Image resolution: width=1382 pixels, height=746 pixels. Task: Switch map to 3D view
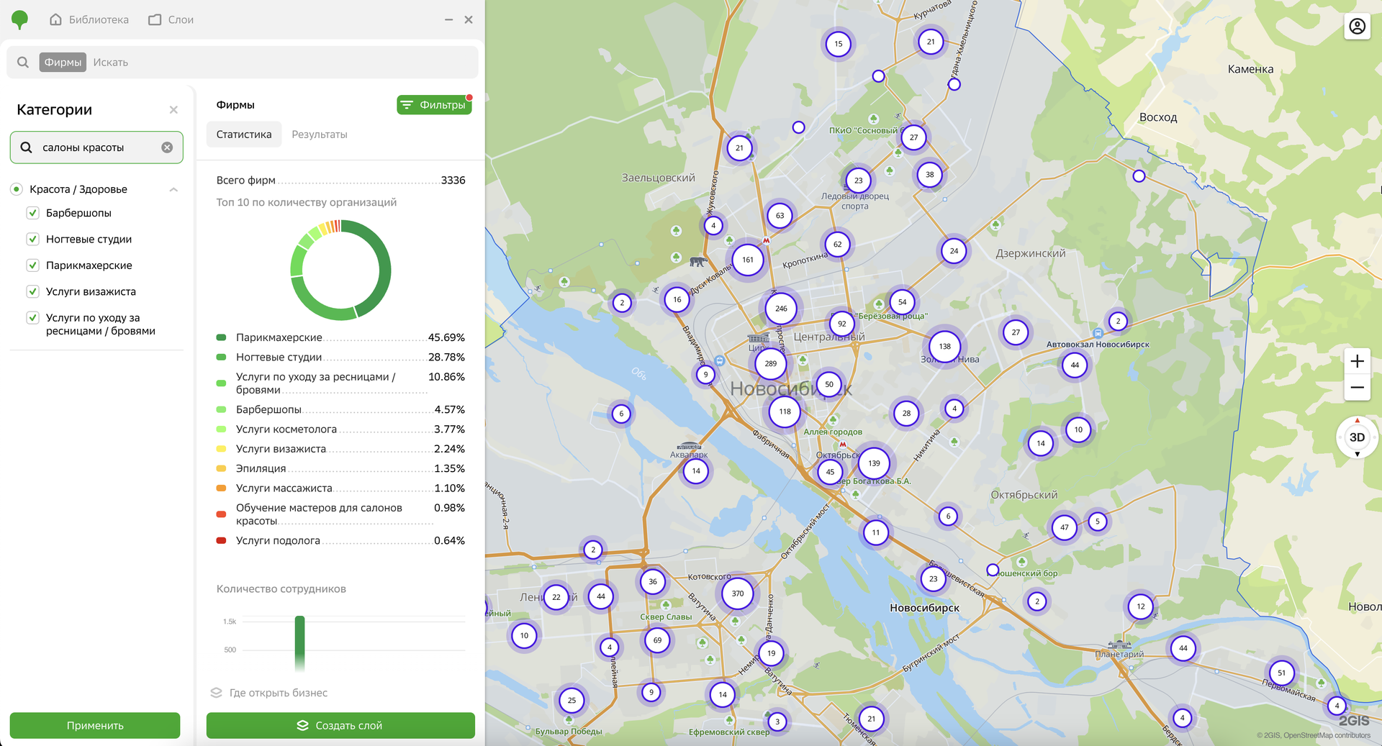[1357, 437]
